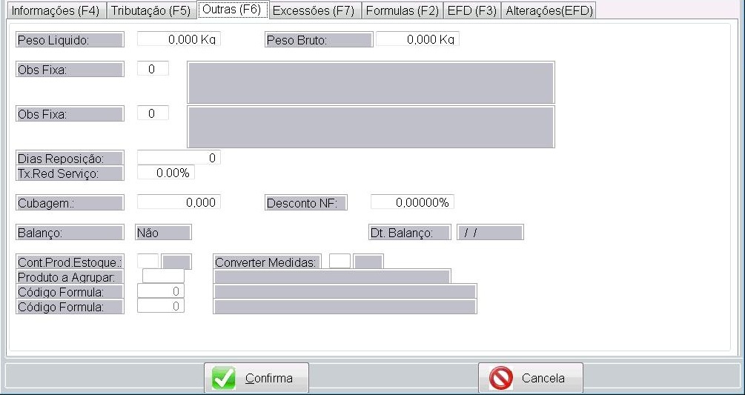The width and height of the screenshot is (745, 395).
Task: Focus the Desconto NF percentage field
Action: tap(411, 202)
